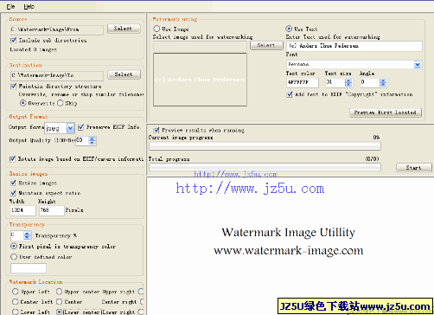Click the user defined color swatch box

(29, 268)
